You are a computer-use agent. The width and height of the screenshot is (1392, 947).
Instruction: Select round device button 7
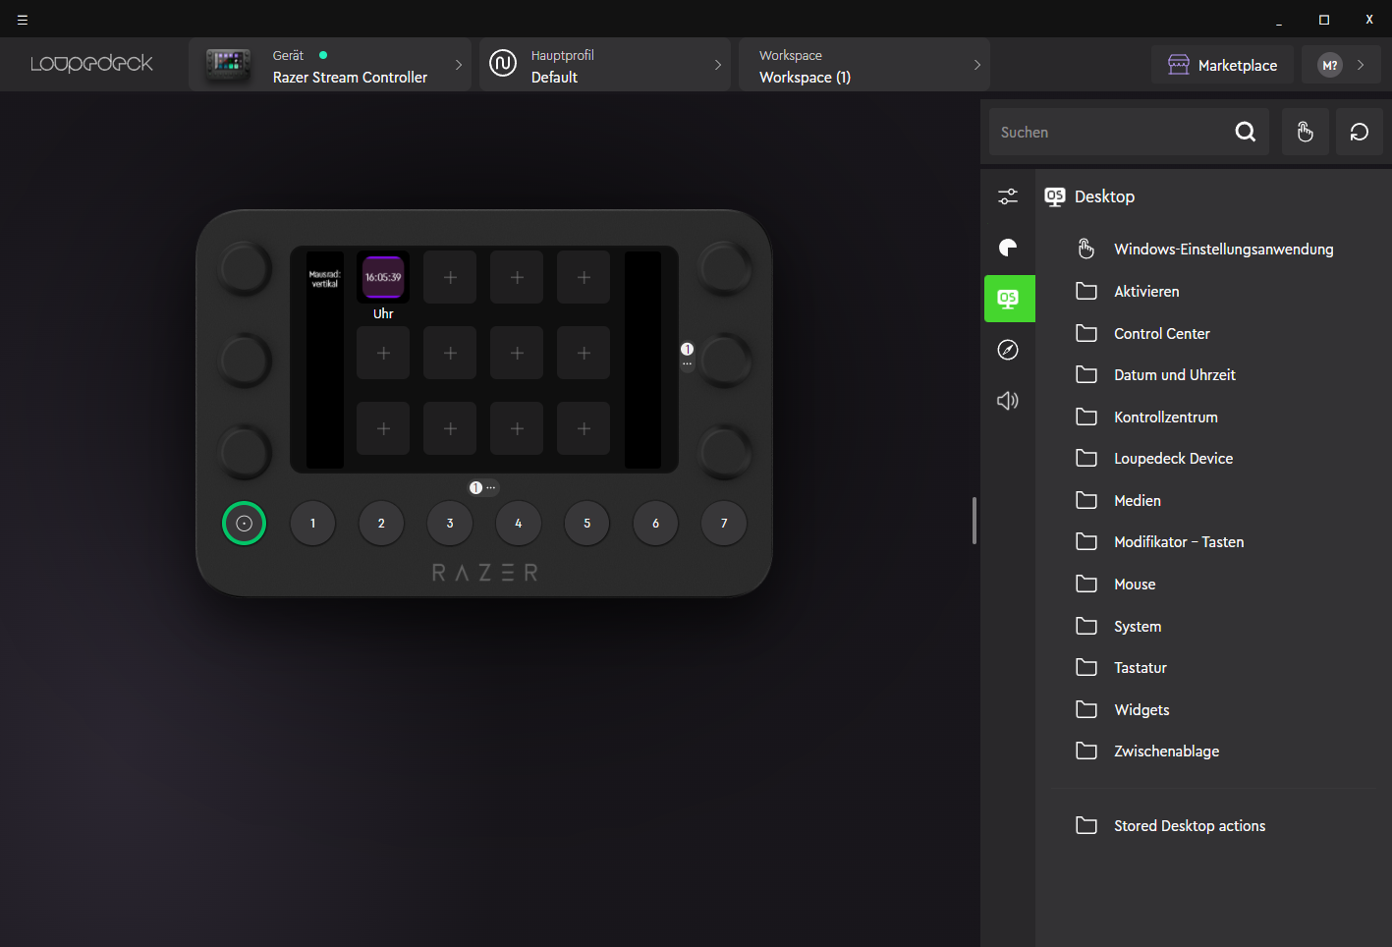click(724, 524)
